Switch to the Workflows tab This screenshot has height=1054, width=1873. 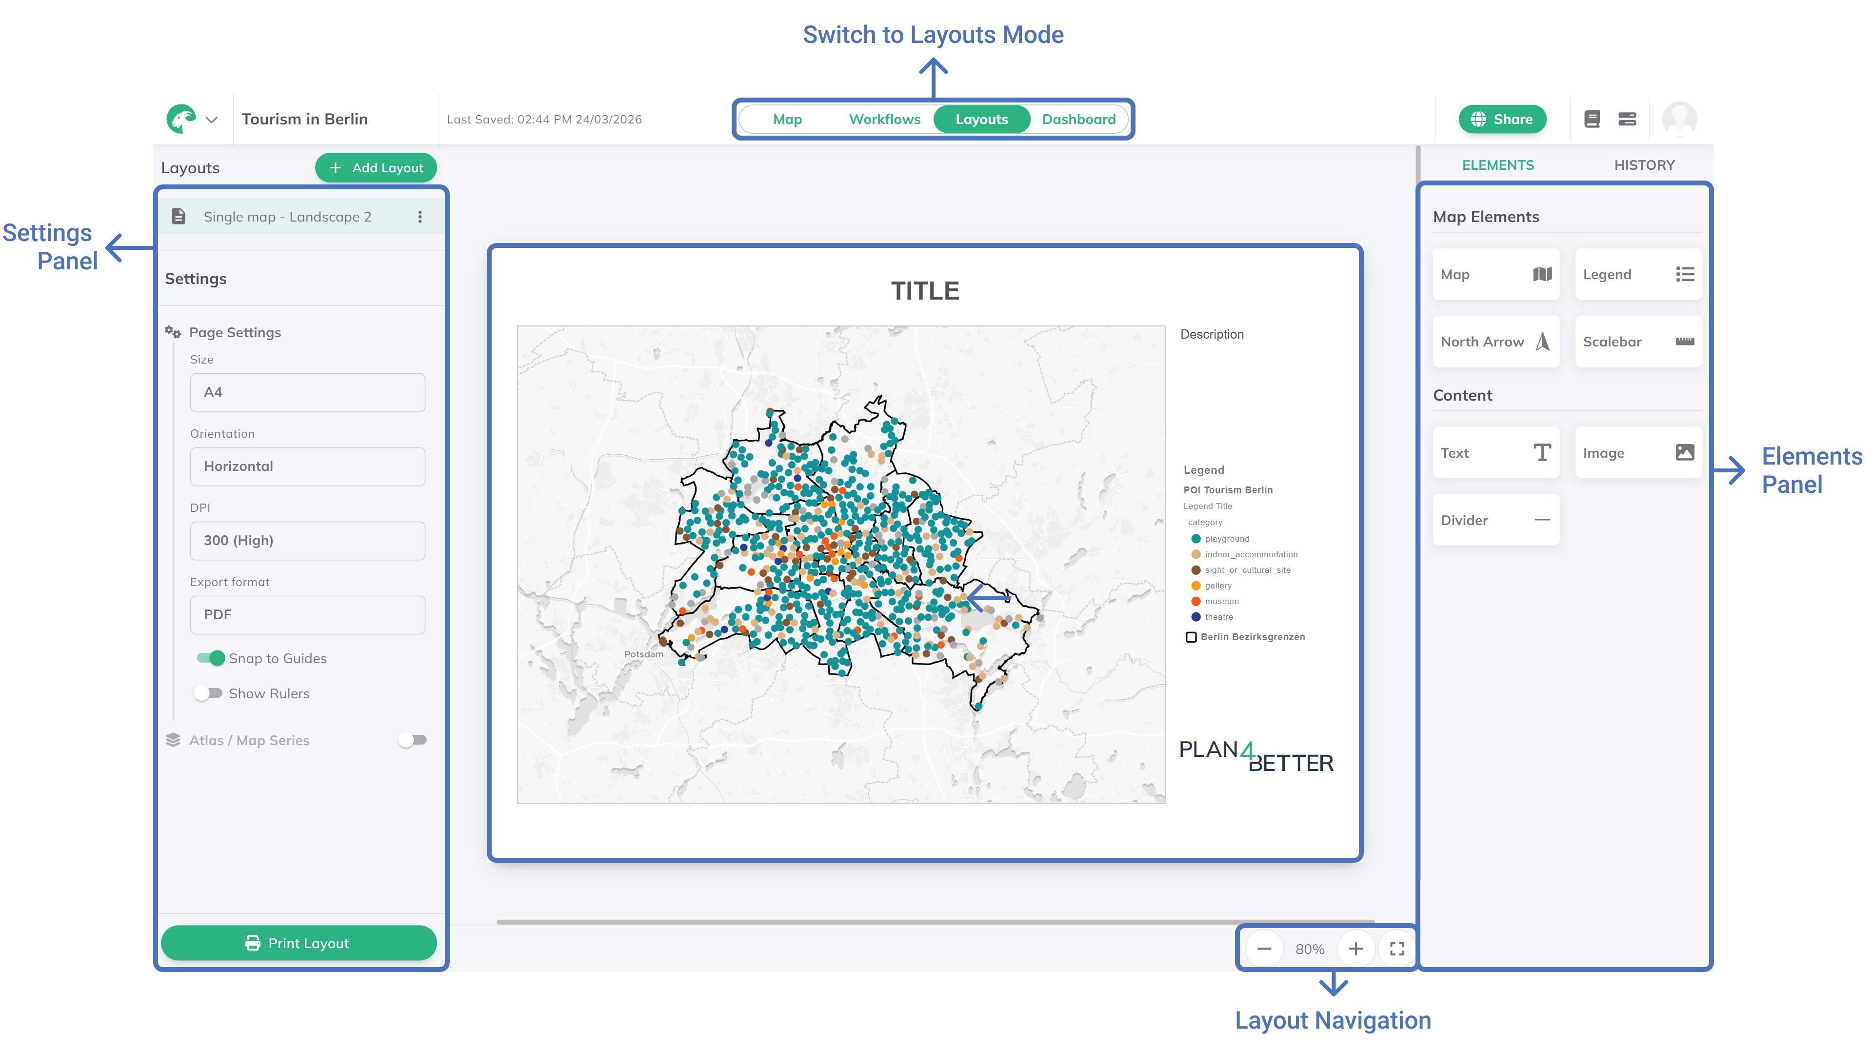tap(885, 119)
